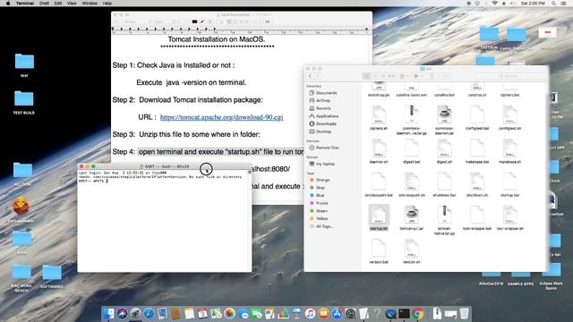
Task: Open the Tomcat download URL link
Action: pos(221,117)
